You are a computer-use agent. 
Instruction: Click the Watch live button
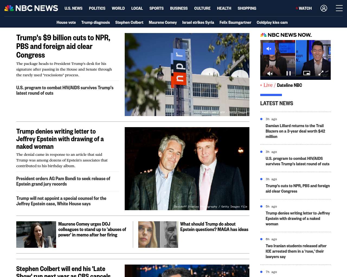(304, 8)
